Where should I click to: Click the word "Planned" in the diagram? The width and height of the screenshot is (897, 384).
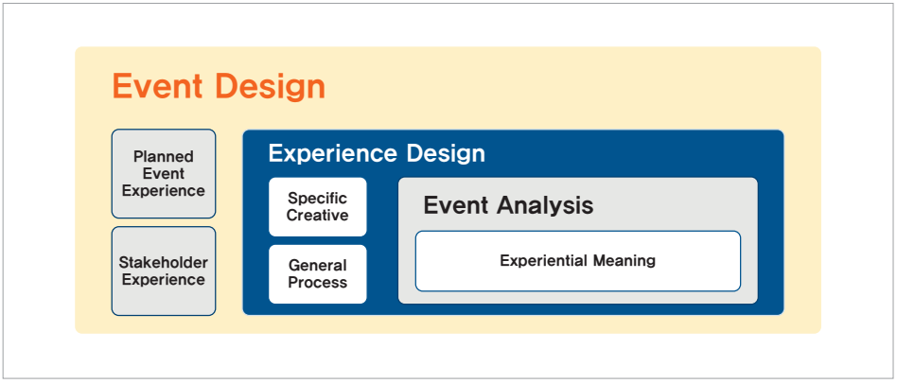(x=164, y=157)
